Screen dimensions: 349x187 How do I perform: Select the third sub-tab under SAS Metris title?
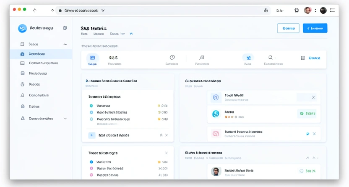click(x=114, y=34)
